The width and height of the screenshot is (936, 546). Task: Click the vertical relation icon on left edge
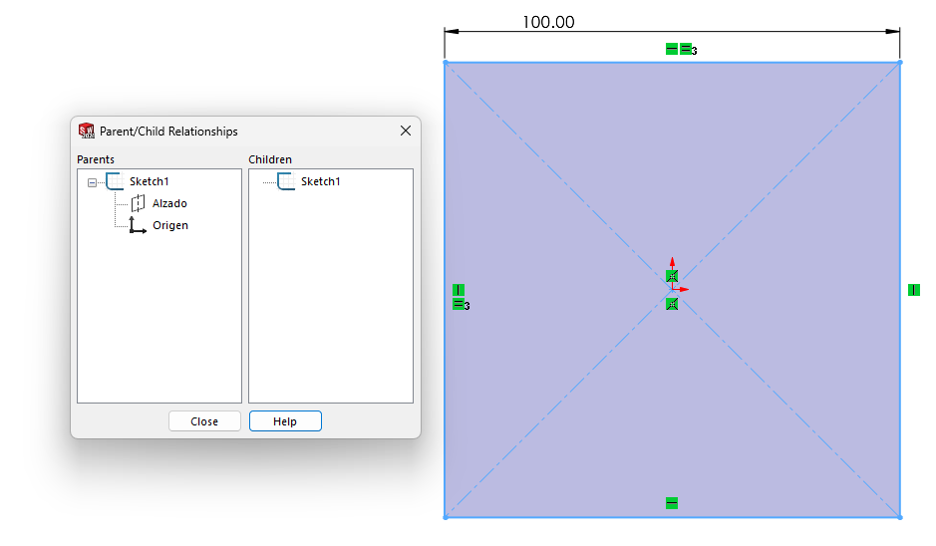click(459, 290)
